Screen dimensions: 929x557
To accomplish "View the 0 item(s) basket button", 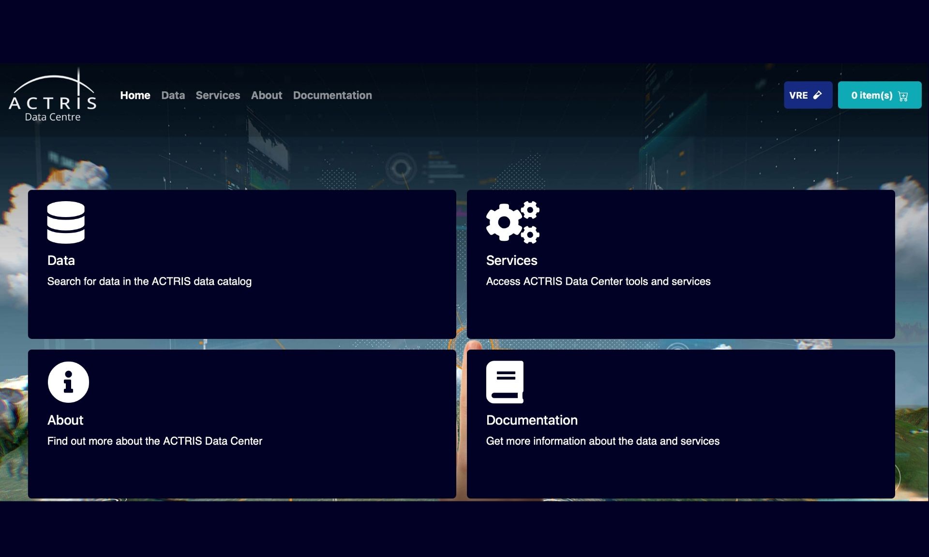I will 880,95.
